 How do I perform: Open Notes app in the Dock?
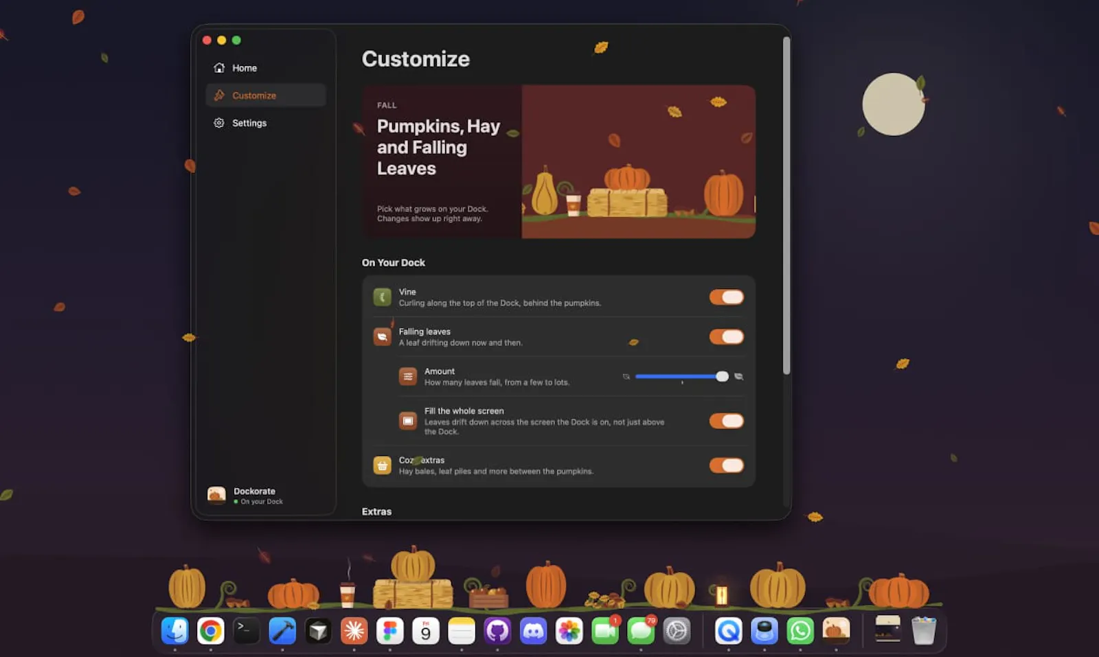462,630
